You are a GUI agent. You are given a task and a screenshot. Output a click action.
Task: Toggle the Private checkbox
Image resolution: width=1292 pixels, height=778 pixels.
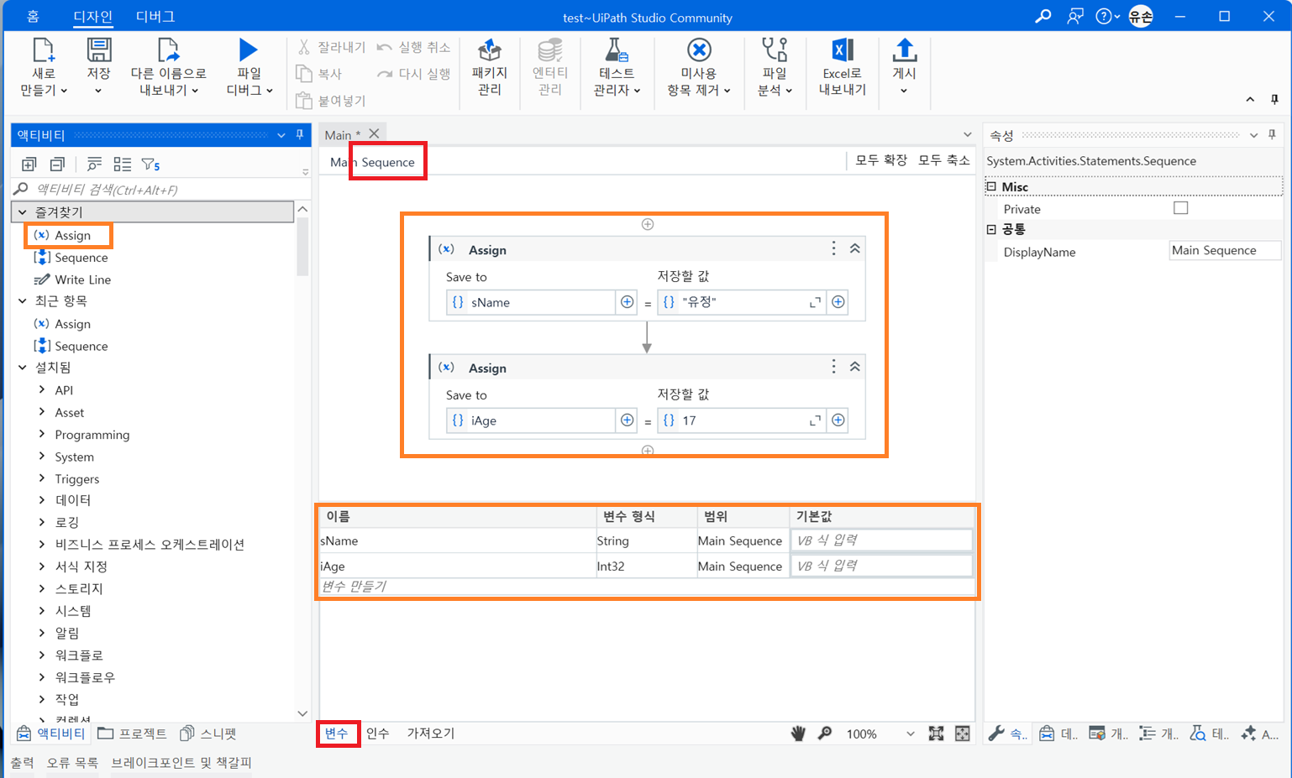point(1181,208)
